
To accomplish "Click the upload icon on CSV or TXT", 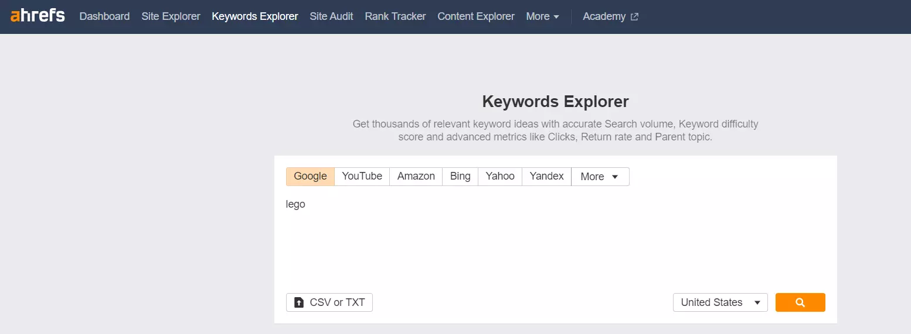I will pos(299,302).
